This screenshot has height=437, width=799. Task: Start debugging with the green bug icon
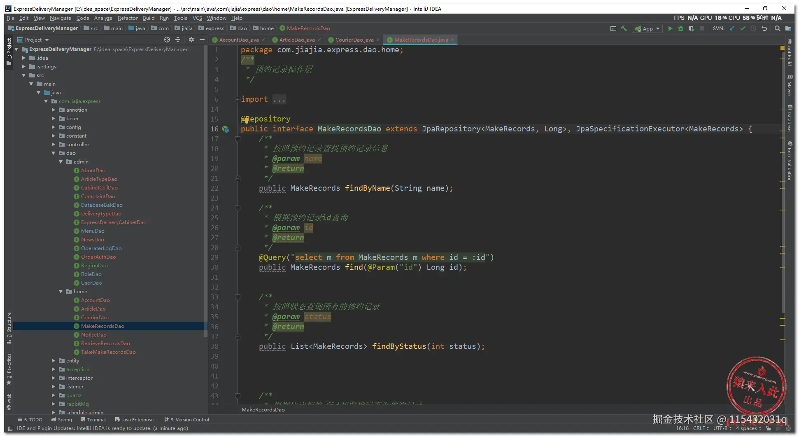[681, 28]
